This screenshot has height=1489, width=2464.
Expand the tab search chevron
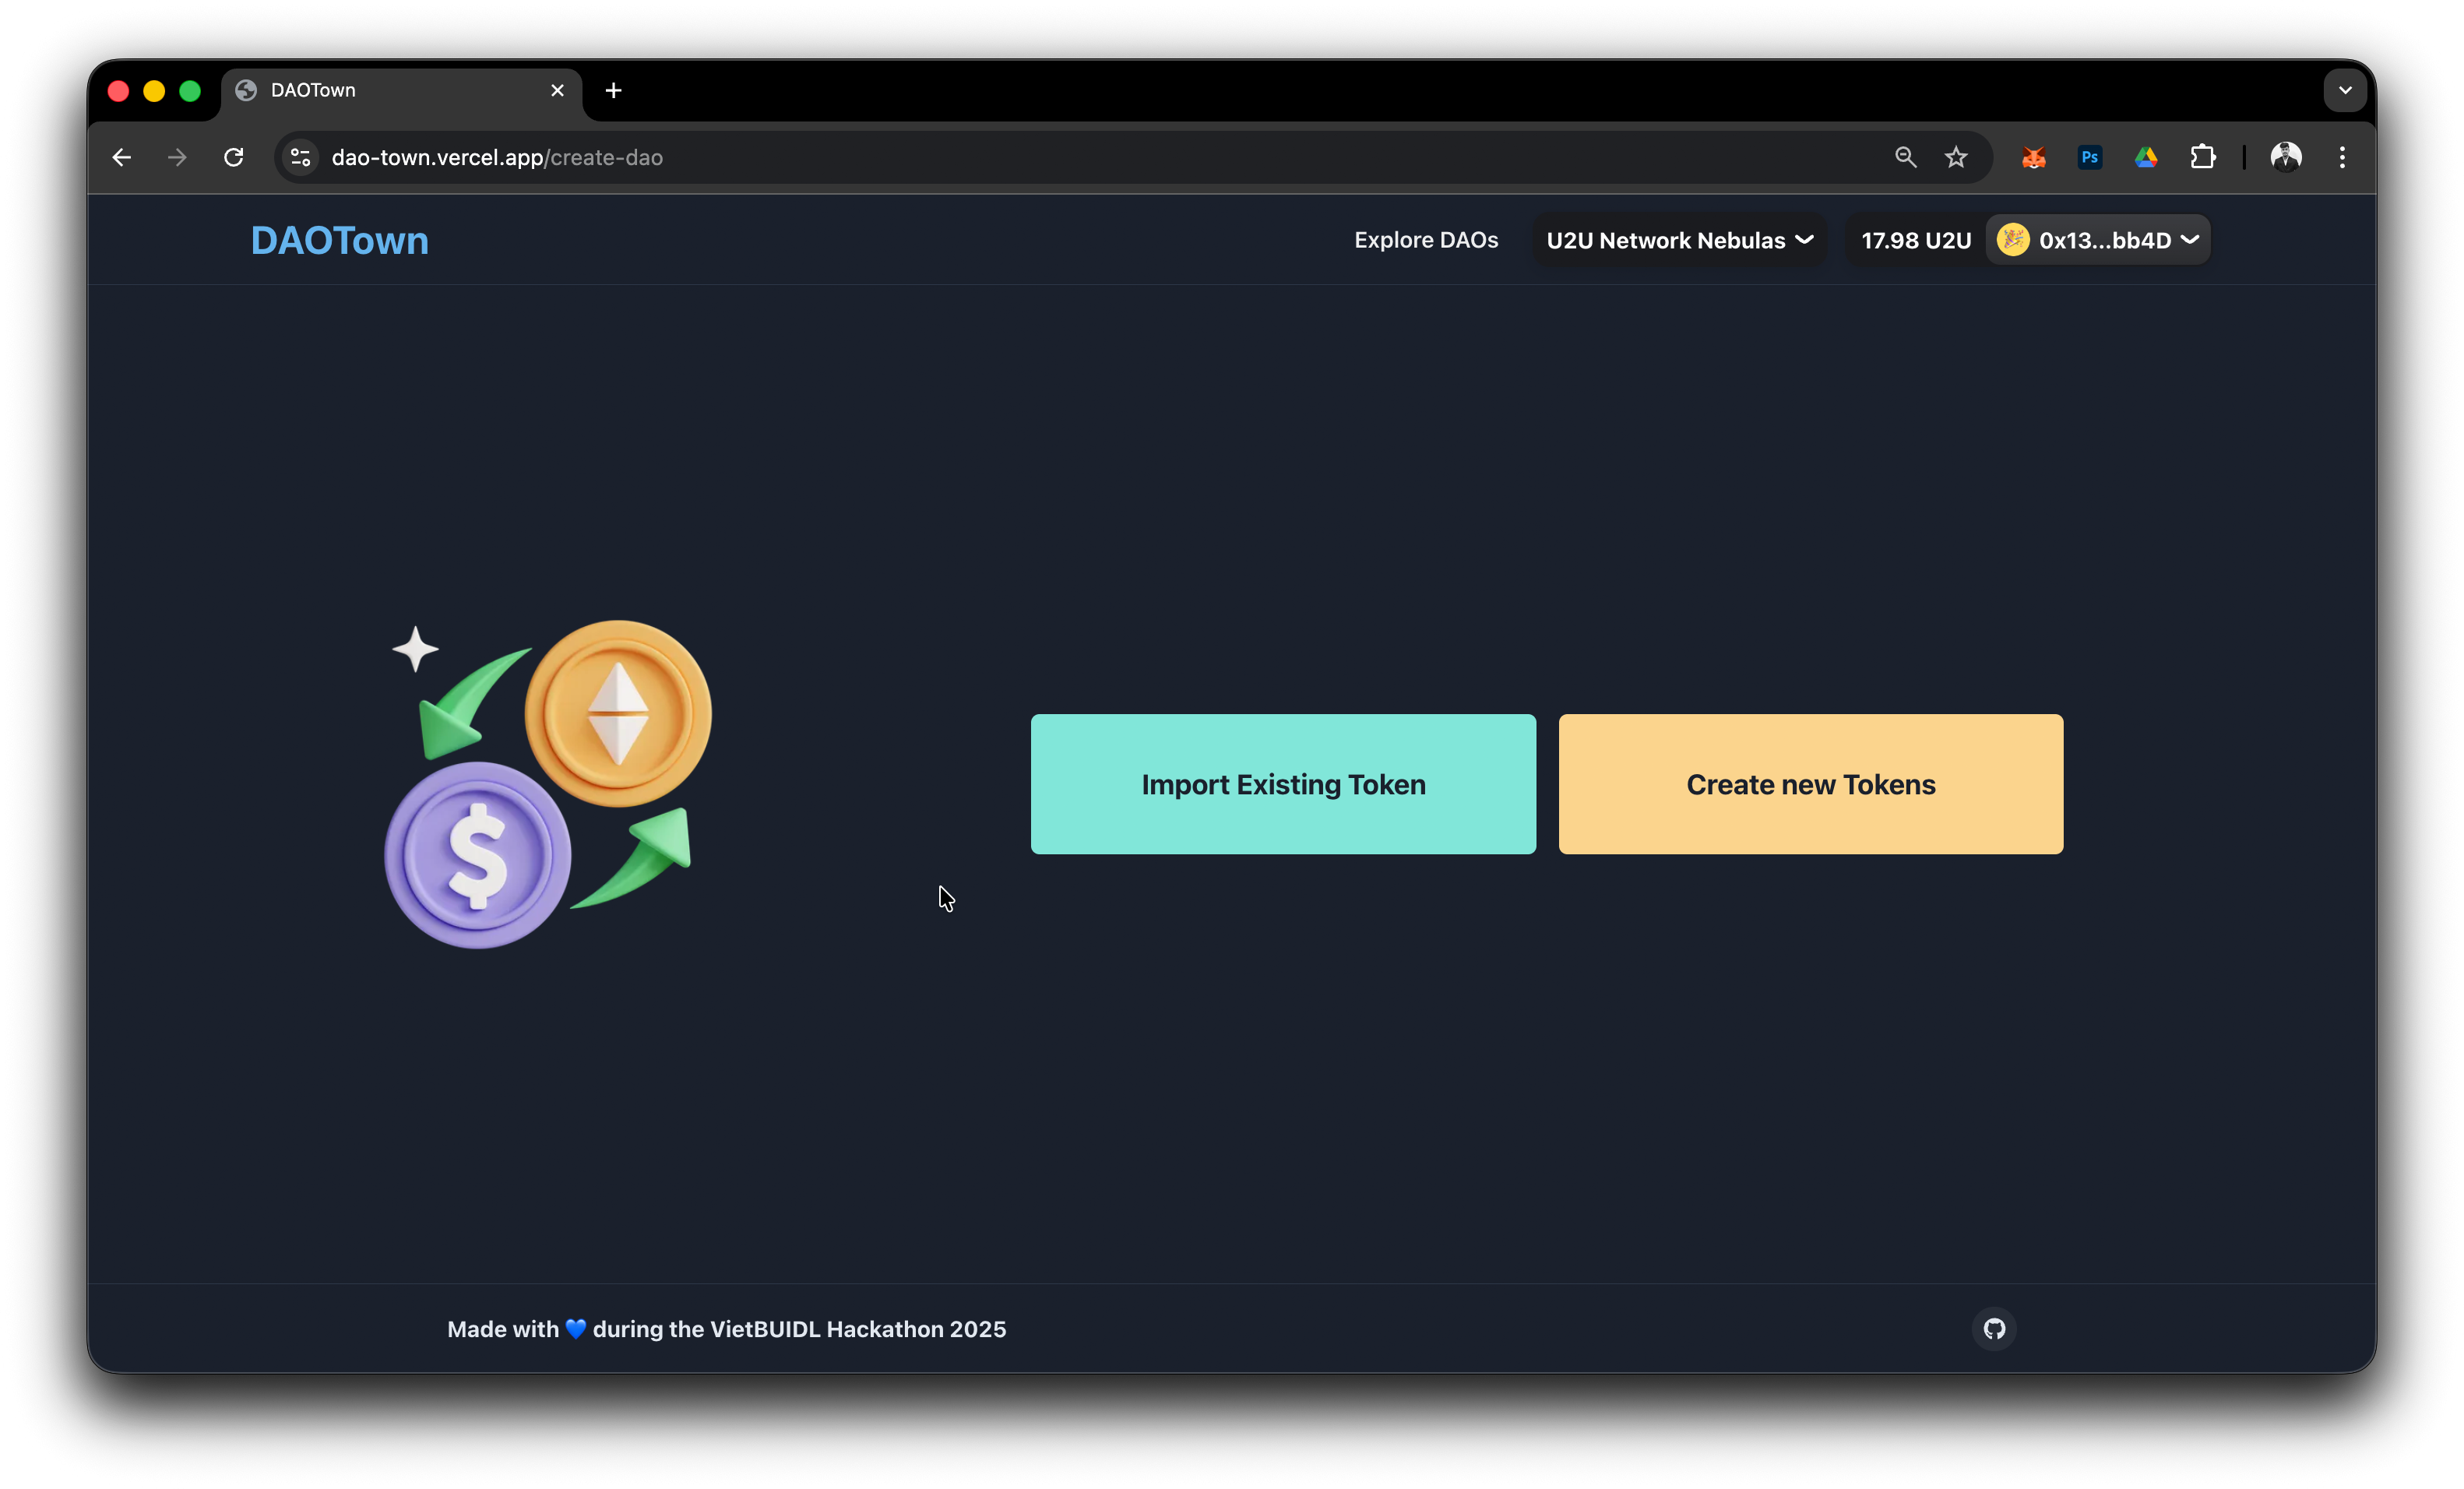click(x=2344, y=90)
